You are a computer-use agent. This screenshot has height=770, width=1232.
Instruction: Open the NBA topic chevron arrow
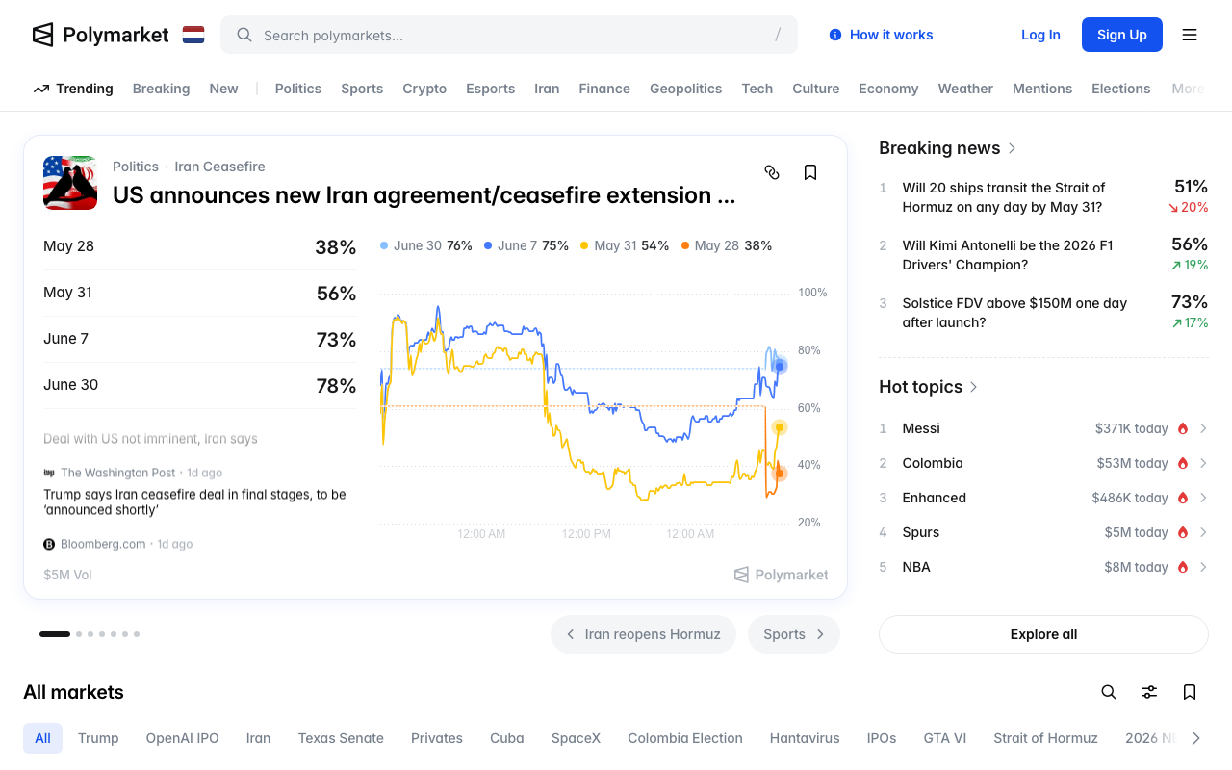click(1203, 567)
